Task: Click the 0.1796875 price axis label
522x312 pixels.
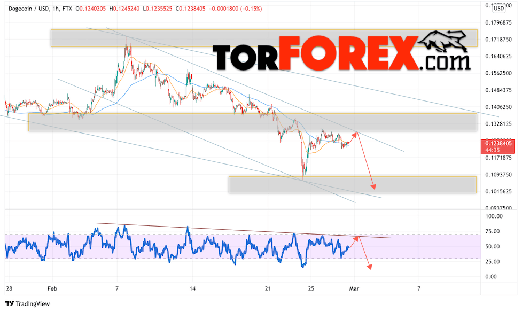Action: pos(498,22)
